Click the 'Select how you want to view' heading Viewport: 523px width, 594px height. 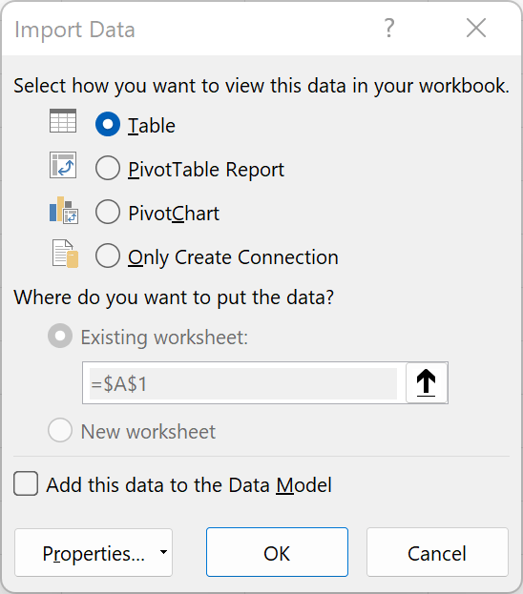(261, 86)
